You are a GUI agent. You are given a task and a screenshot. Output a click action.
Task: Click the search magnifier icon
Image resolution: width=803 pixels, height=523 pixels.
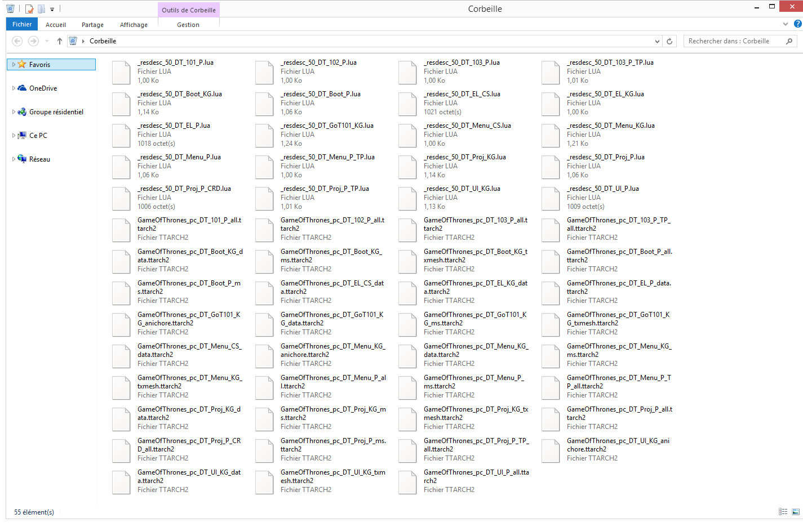click(x=789, y=41)
